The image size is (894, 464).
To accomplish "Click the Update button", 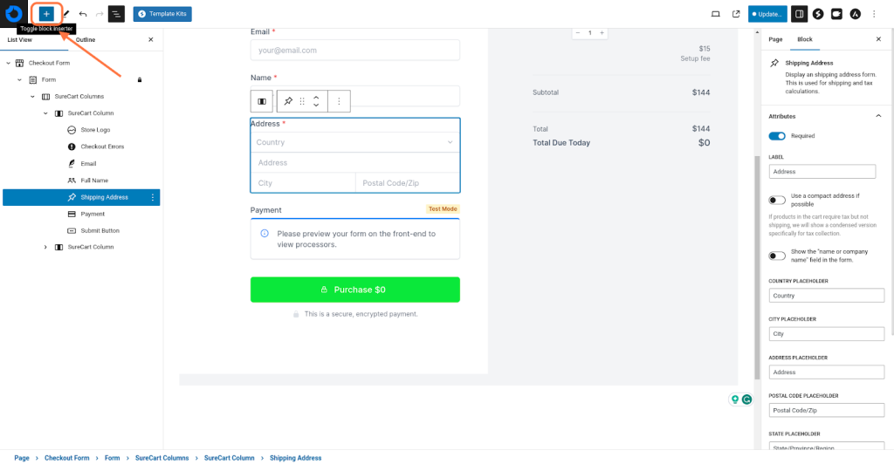I will click(767, 14).
